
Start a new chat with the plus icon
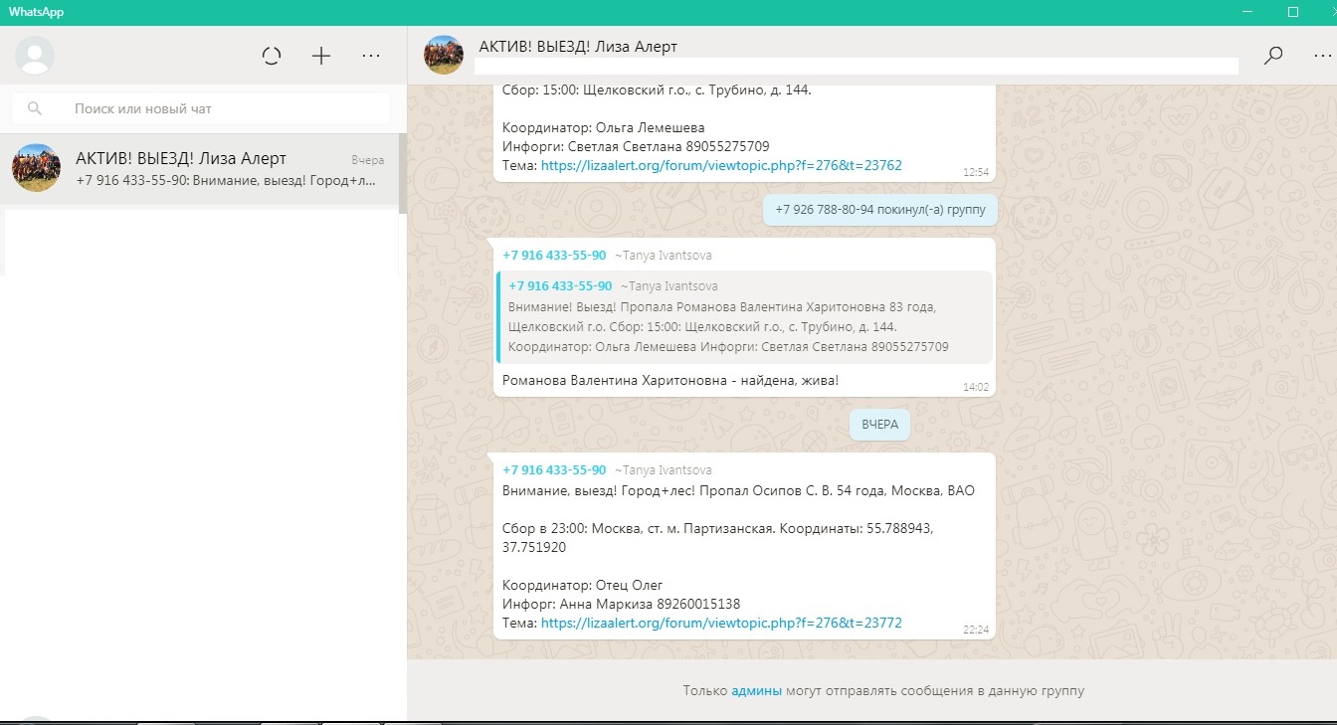click(x=321, y=57)
